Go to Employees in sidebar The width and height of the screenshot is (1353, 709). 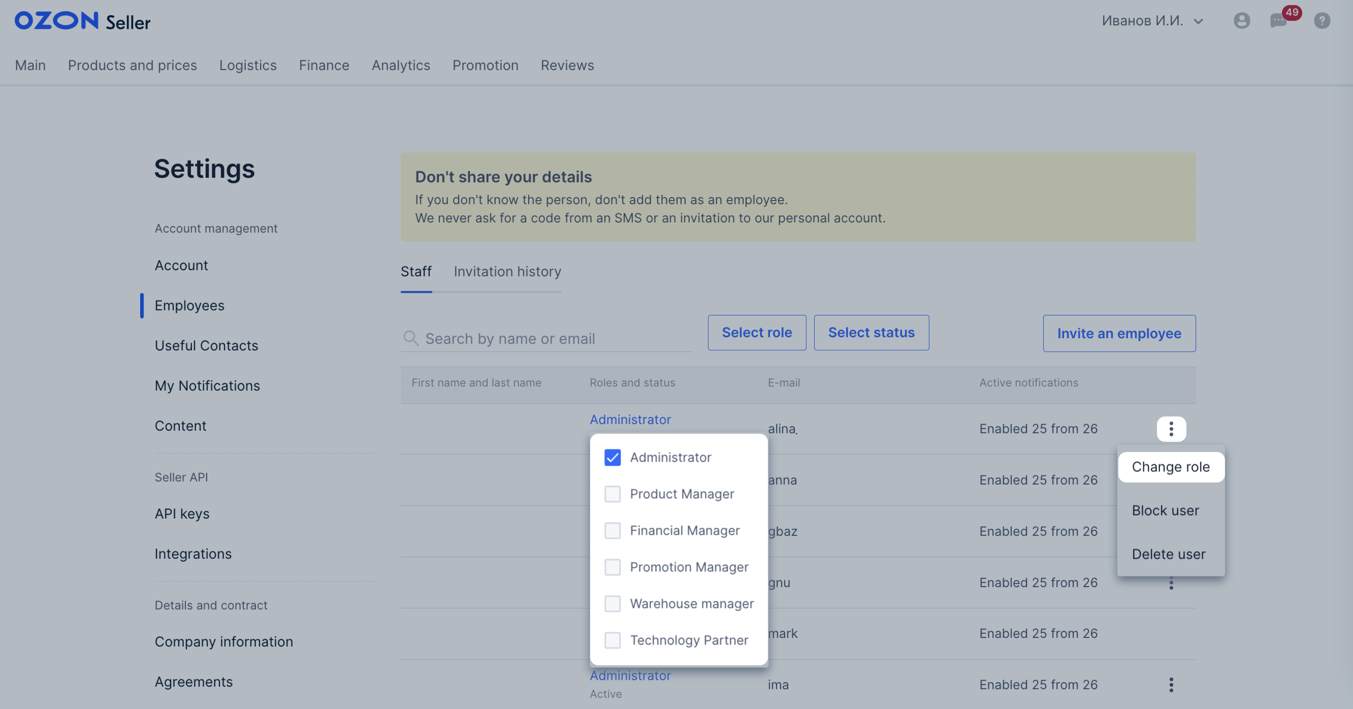pyautogui.click(x=190, y=306)
